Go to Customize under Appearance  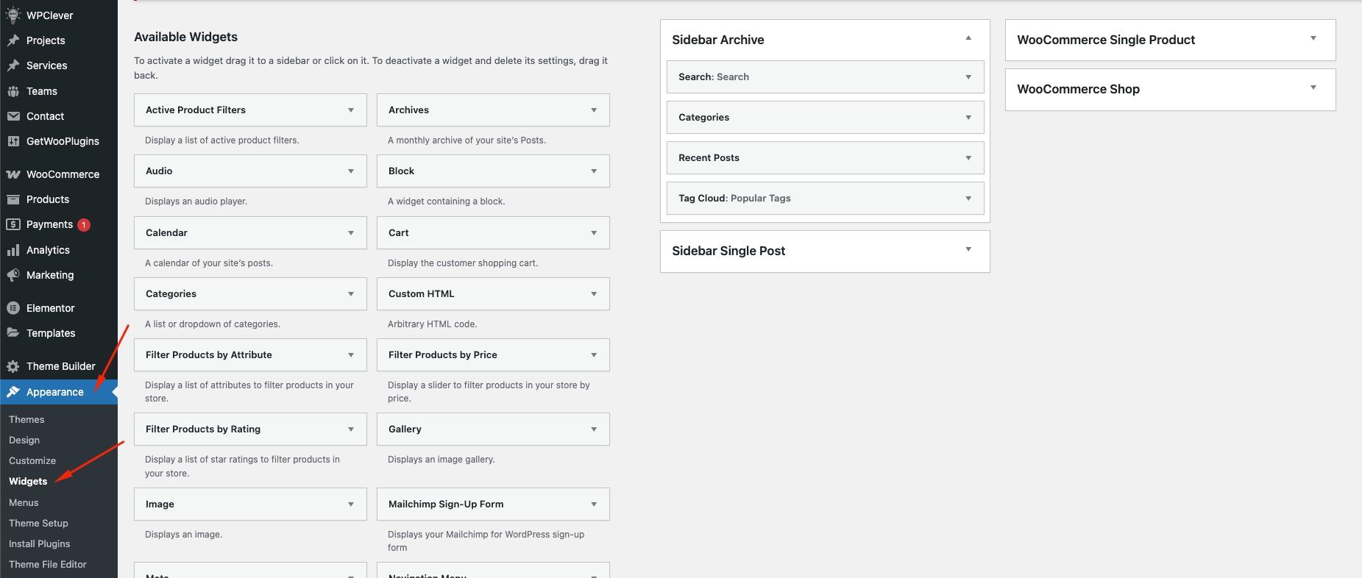point(32,460)
